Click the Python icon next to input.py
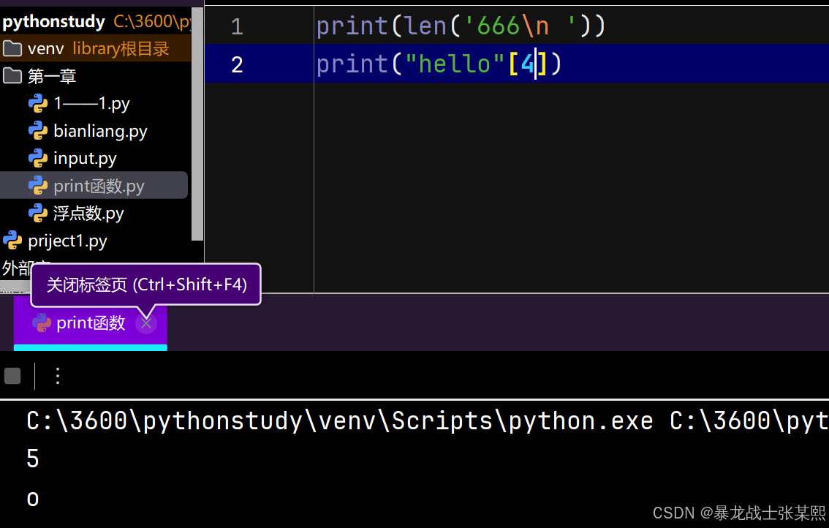829x528 pixels. [x=38, y=158]
